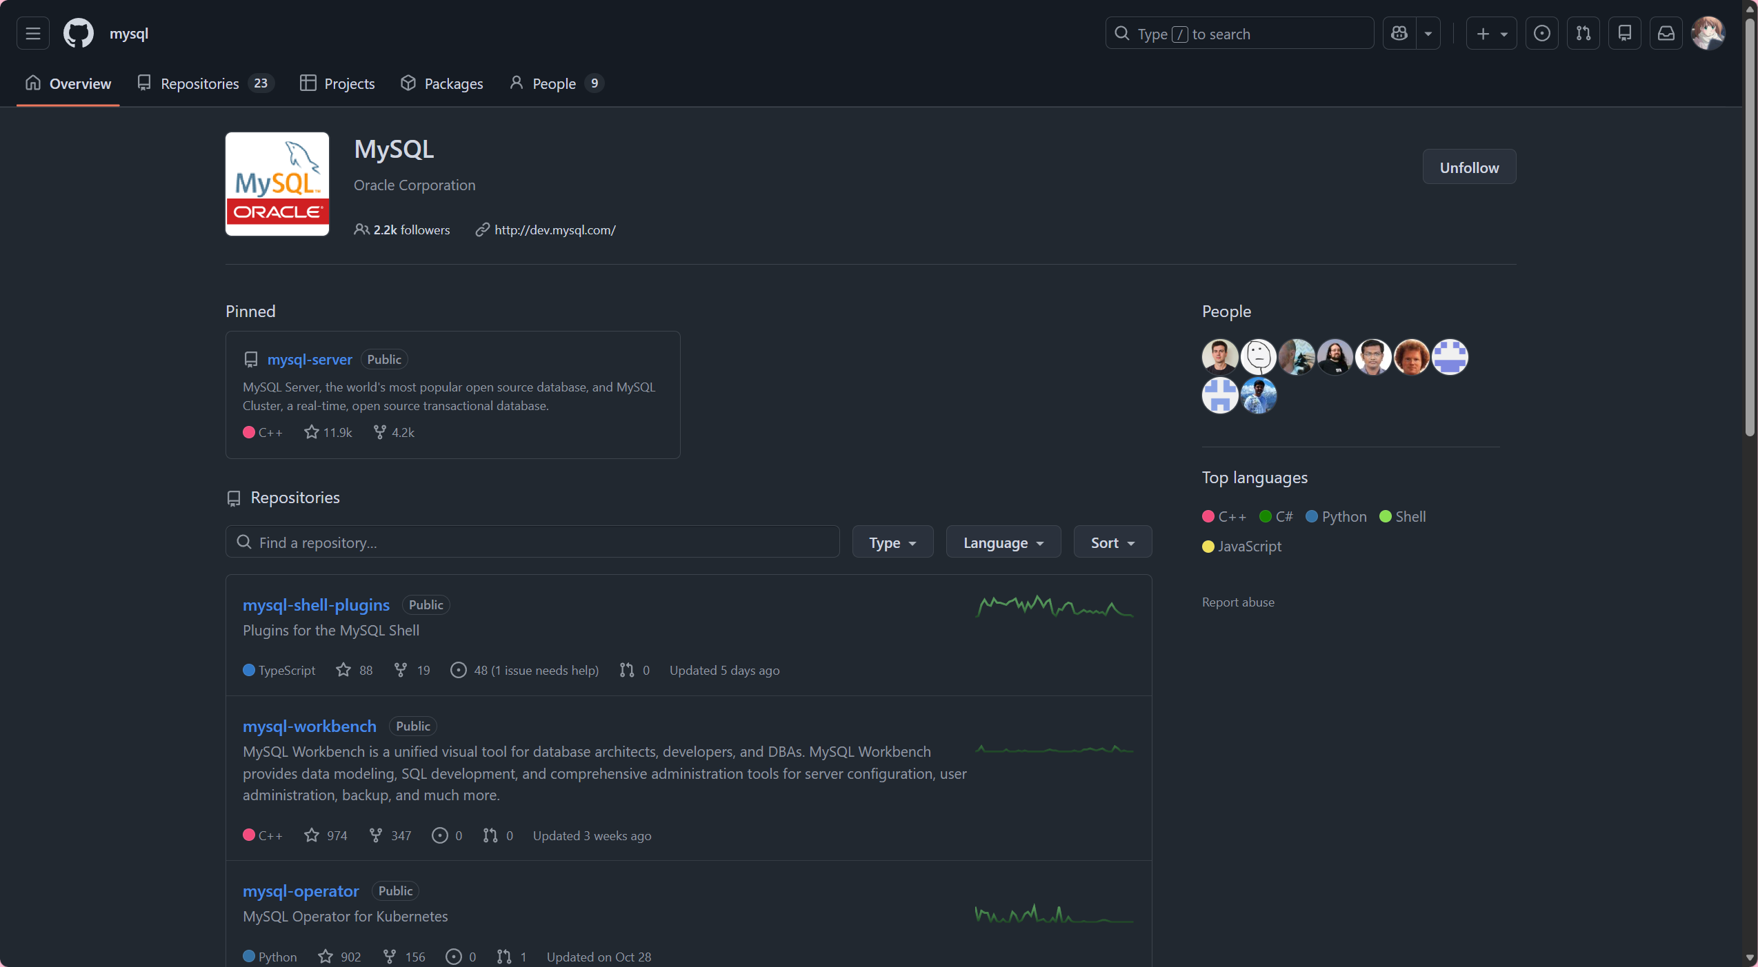Open the 48 issues of mysql-shell-plugins
The image size is (1758, 967).
coord(524,670)
